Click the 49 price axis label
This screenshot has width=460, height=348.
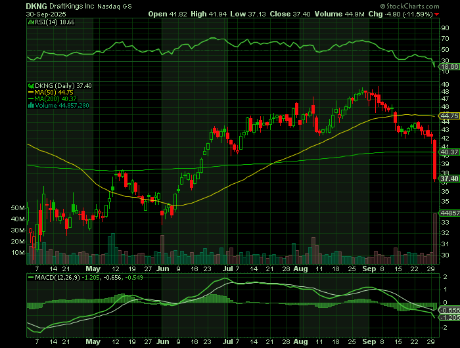tap(445, 85)
